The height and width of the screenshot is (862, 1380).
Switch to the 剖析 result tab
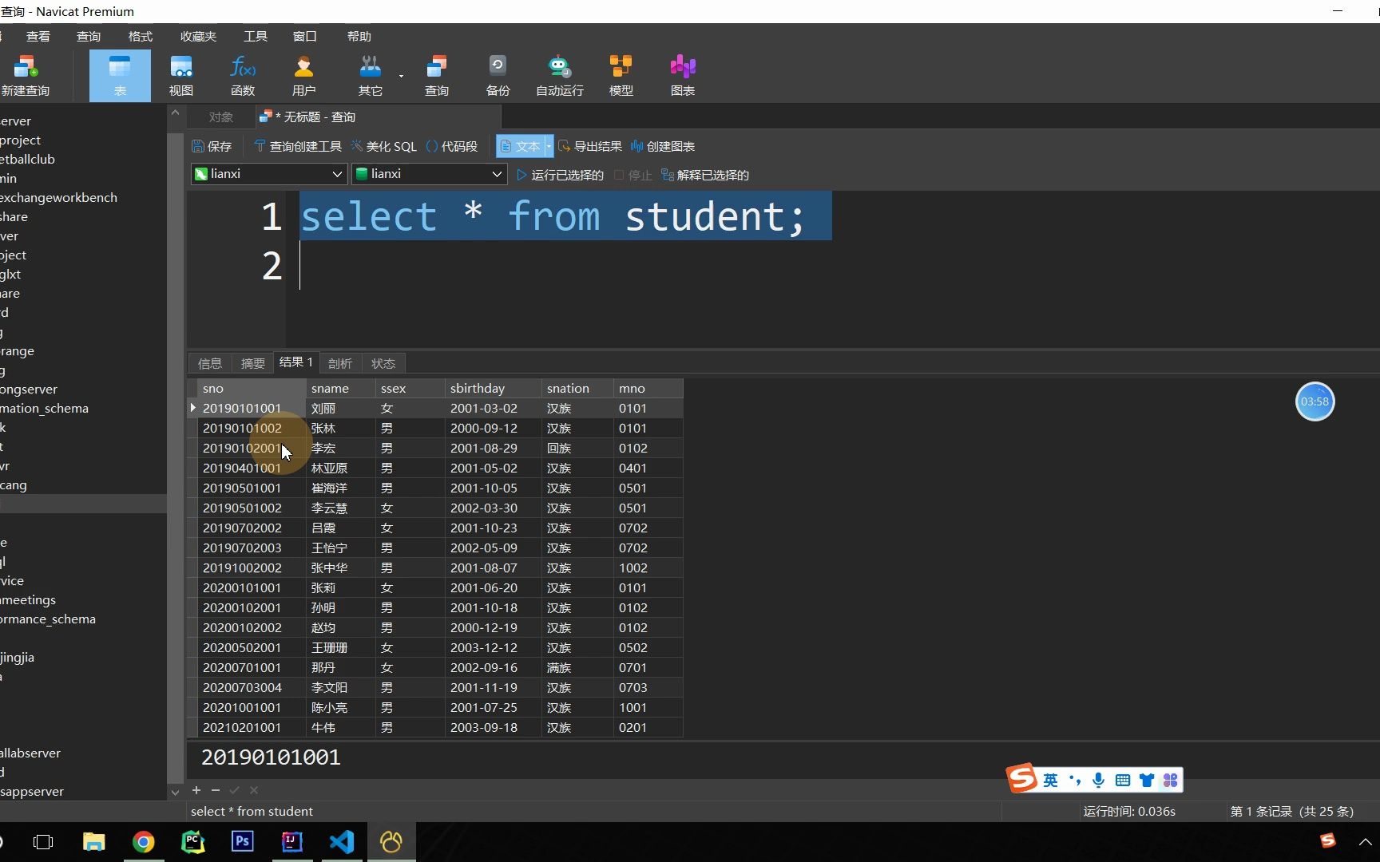[x=340, y=363]
